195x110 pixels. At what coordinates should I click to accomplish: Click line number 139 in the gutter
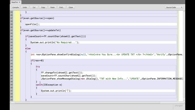pyautogui.click(x=12, y=54)
